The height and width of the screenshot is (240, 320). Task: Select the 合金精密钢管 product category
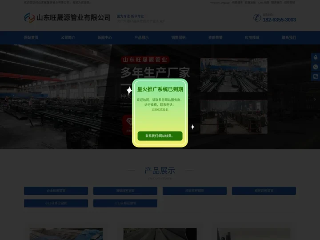tap(56, 191)
